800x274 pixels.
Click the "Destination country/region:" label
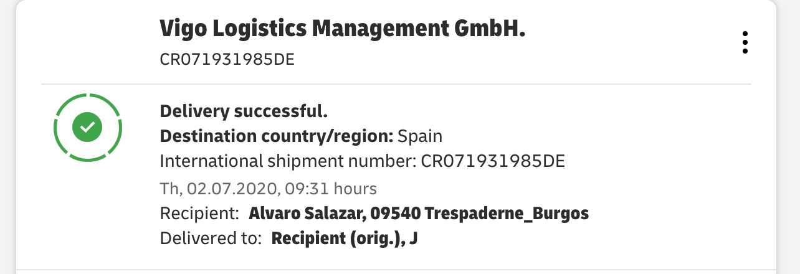pos(277,136)
